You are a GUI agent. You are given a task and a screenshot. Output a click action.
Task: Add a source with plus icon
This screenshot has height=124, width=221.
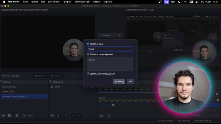[x=52, y=116]
